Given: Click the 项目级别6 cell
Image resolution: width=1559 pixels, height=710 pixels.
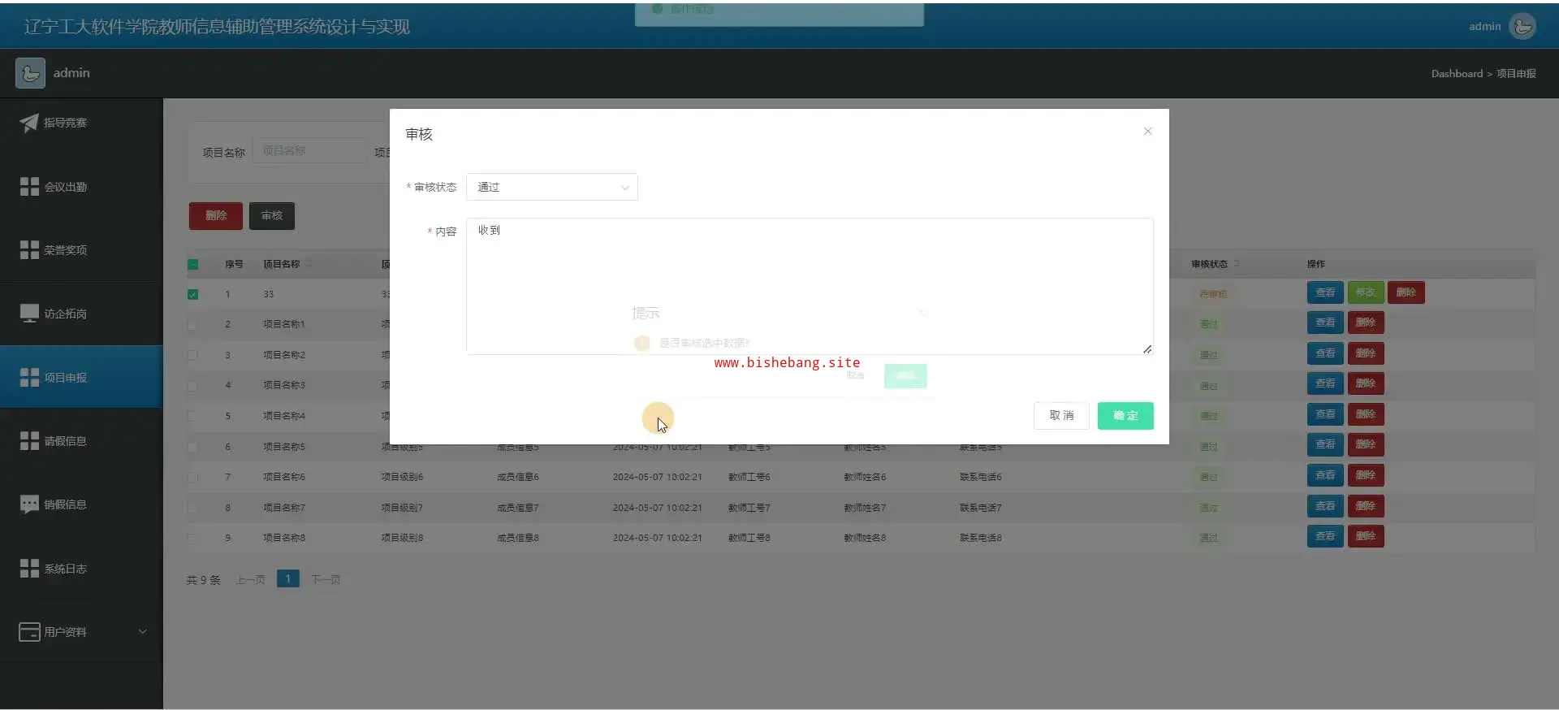Looking at the screenshot, I should click(402, 478).
